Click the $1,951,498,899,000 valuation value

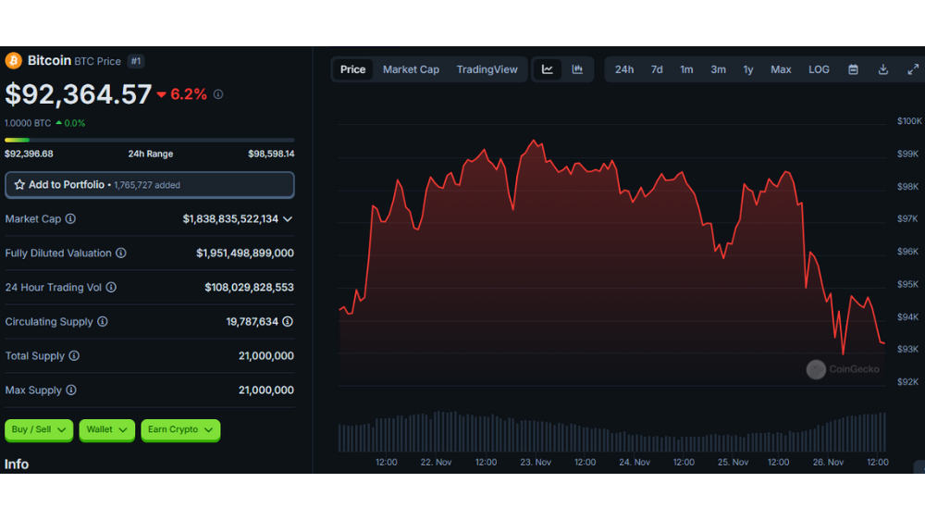point(245,254)
